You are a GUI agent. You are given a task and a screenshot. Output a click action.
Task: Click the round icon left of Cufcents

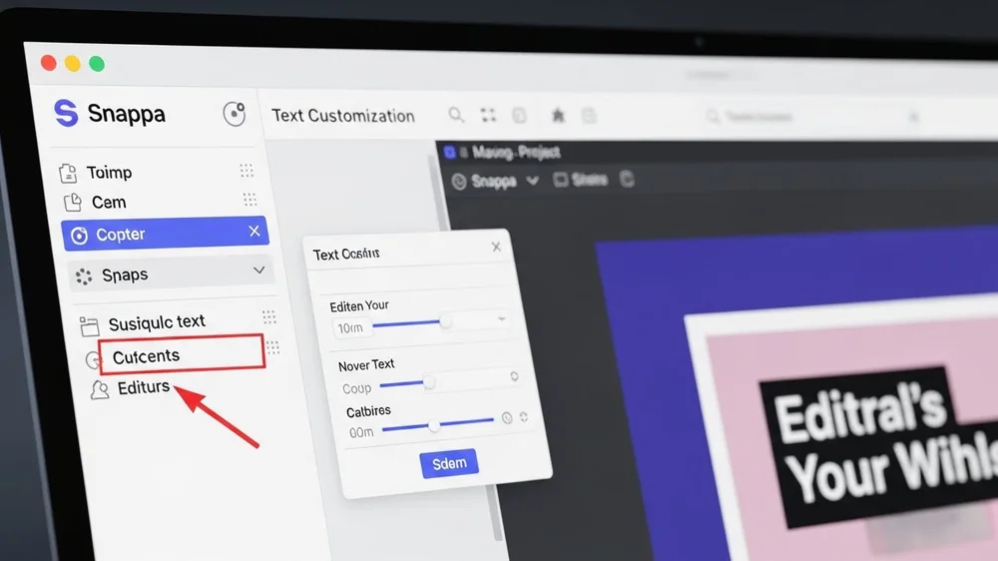click(x=93, y=359)
